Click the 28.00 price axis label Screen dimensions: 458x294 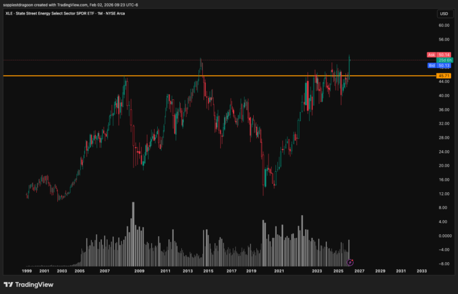click(x=444, y=137)
